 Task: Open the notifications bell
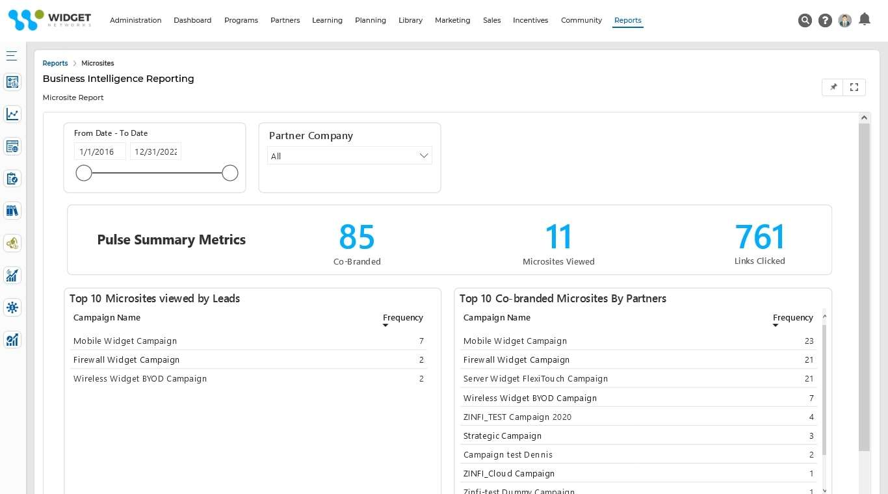[865, 20]
